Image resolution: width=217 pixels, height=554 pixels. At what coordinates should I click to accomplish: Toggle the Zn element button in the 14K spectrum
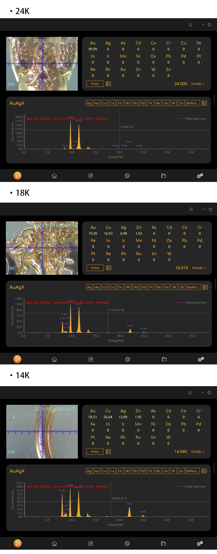pos(181,471)
